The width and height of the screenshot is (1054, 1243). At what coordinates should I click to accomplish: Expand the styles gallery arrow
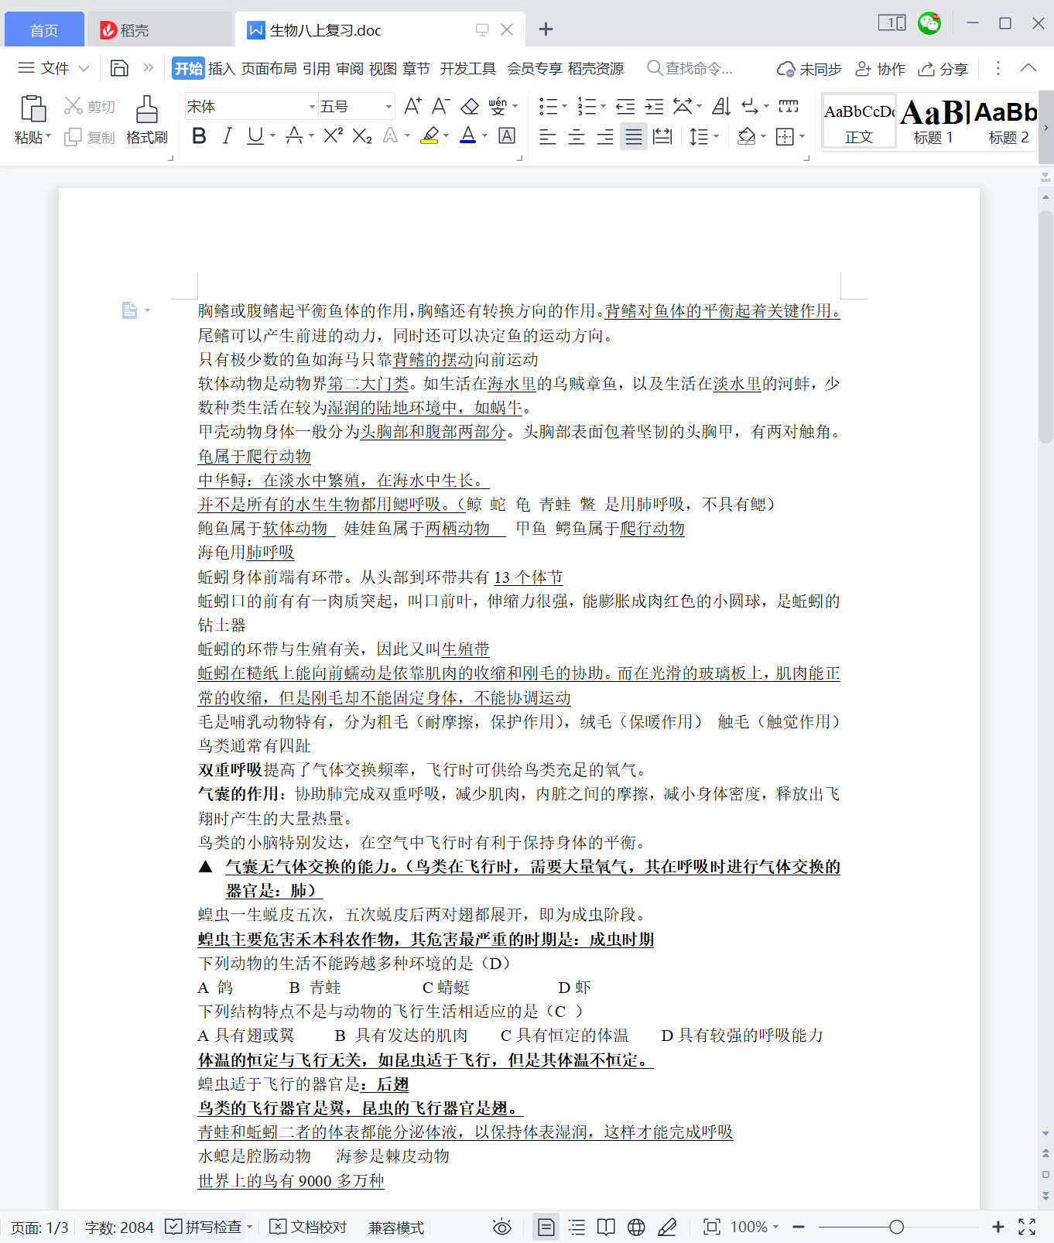[x=1045, y=128]
